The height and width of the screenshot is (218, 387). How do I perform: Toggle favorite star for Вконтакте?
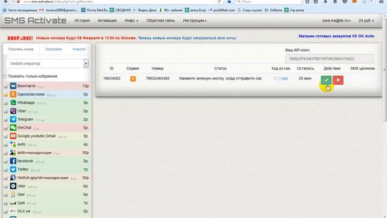point(5,86)
